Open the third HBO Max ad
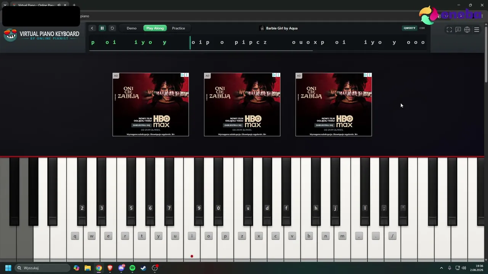 (334, 104)
